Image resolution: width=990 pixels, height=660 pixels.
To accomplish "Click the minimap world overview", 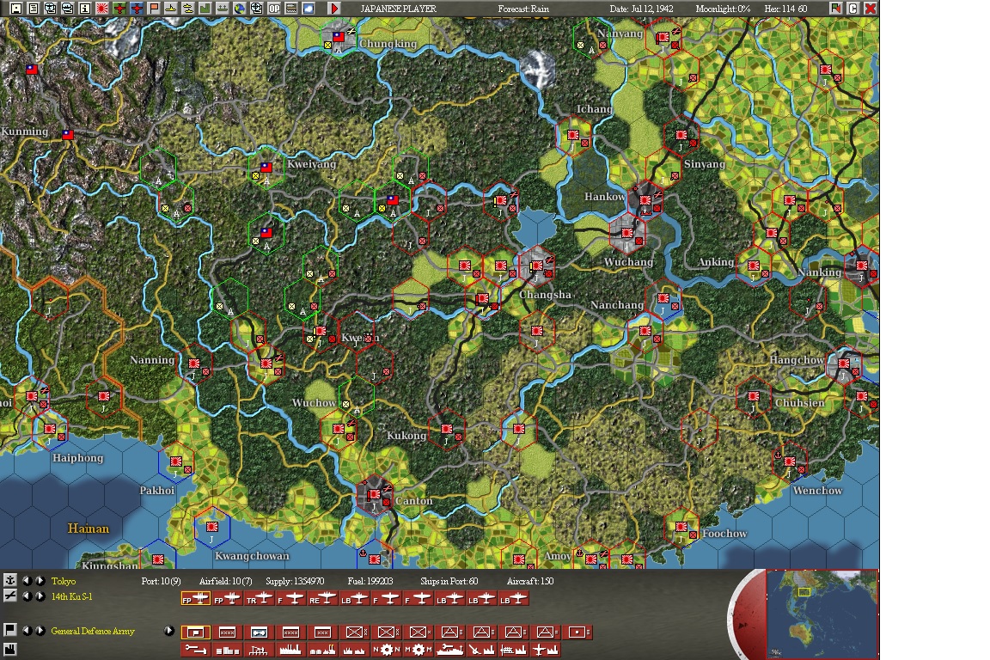I will (822, 614).
